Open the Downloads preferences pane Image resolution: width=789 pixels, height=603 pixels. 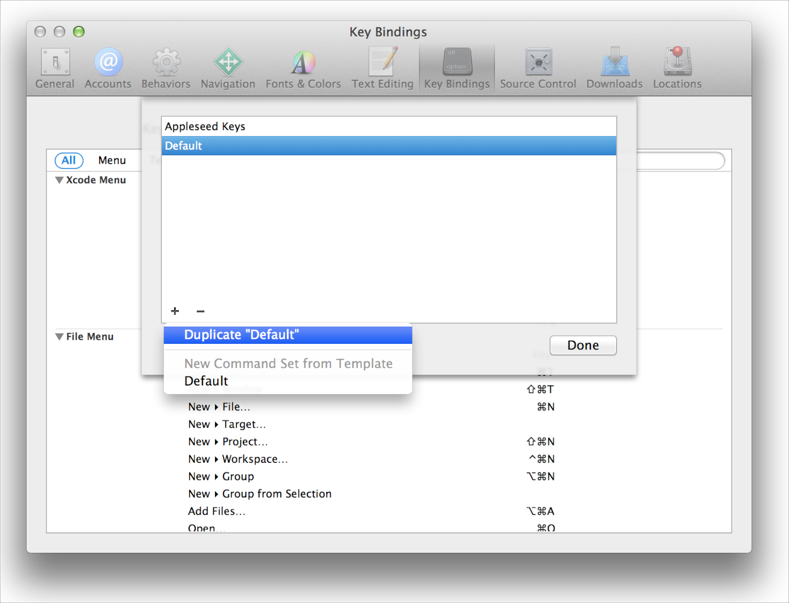[x=614, y=69]
